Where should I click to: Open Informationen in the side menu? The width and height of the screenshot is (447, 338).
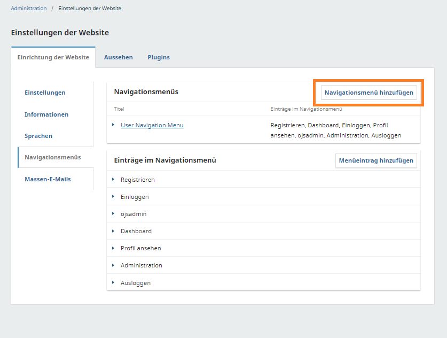pyautogui.click(x=46, y=114)
